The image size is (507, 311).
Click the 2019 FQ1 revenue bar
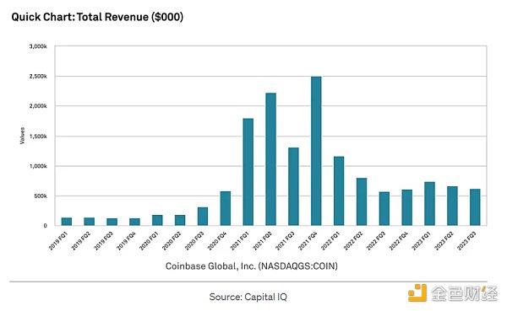(x=67, y=222)
